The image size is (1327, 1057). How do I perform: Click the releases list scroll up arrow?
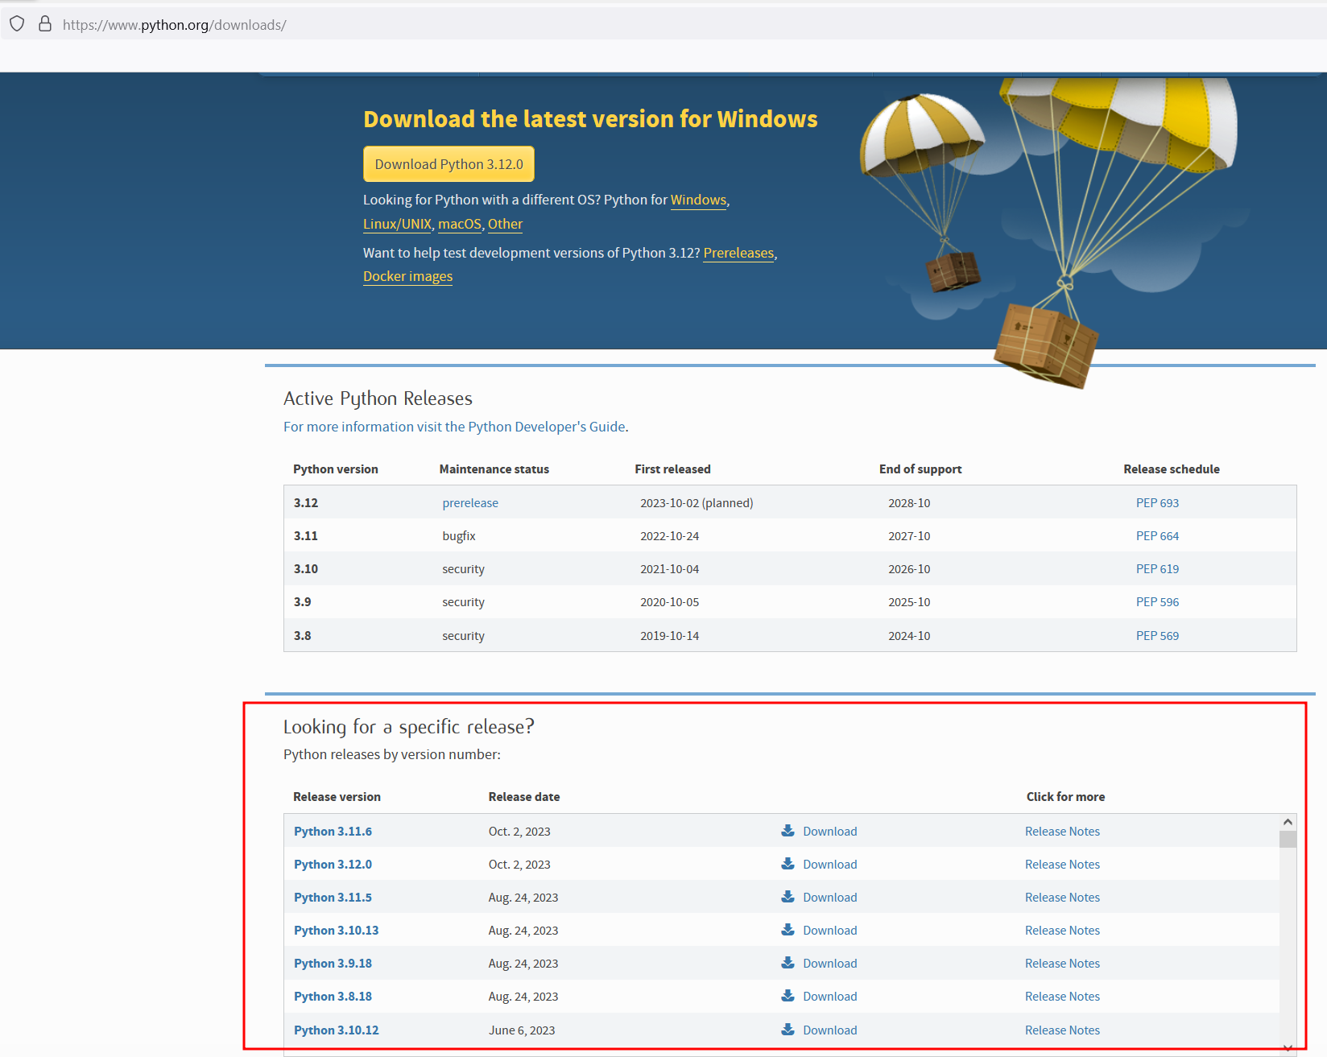coord(1288,822)
